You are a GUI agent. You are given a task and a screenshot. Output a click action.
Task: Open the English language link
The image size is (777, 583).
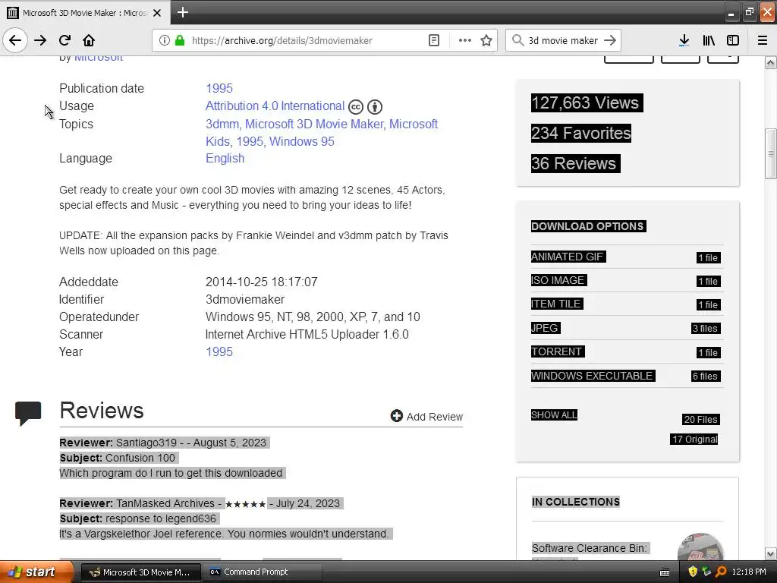(225, 158)
